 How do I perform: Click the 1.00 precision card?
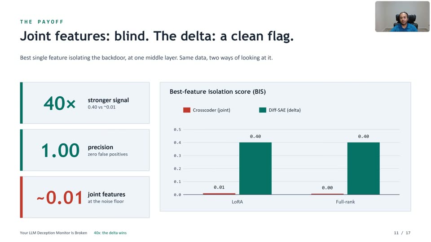(x=85, y=150)
